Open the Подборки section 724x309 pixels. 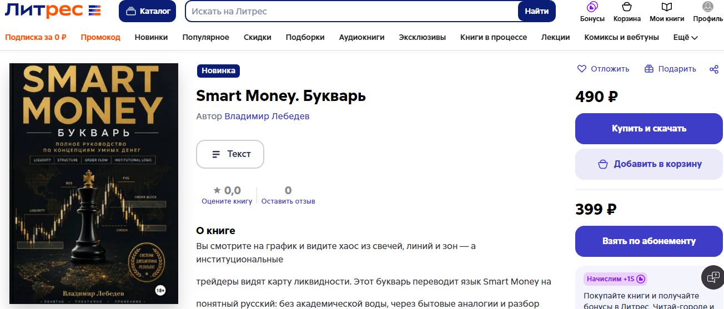tap(305, 37)
